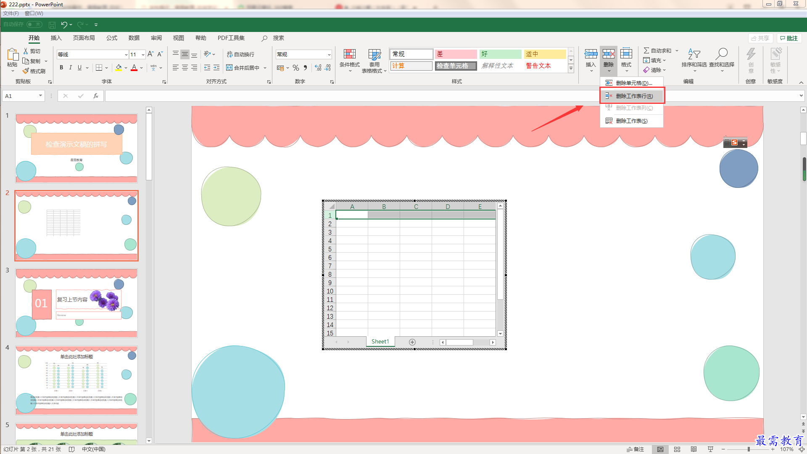Toggle align left
Image resolution: width=807 pixels, height=454 pixels.
[x=176, y=68]
